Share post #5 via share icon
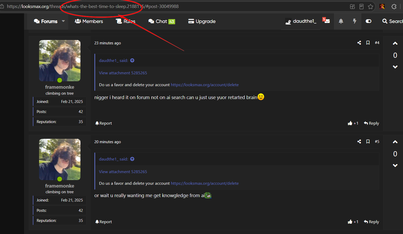The image size is (403, 234). click(x=359, y=141)
